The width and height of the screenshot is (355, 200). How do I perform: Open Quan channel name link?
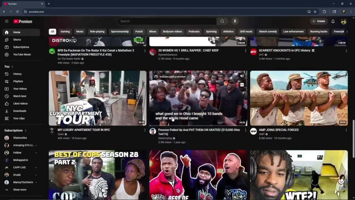pyautogui.click(x=60, y=134)
